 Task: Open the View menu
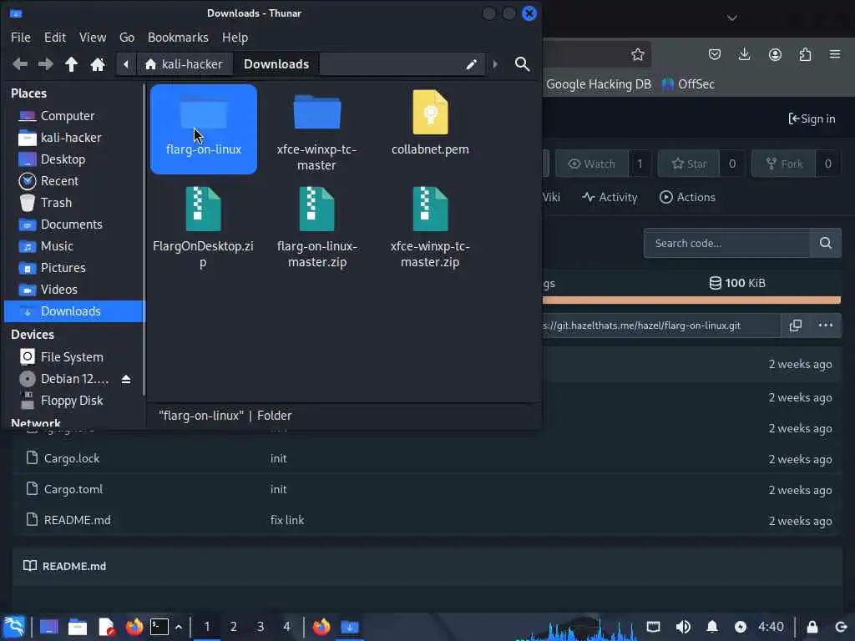click(93, 38)
